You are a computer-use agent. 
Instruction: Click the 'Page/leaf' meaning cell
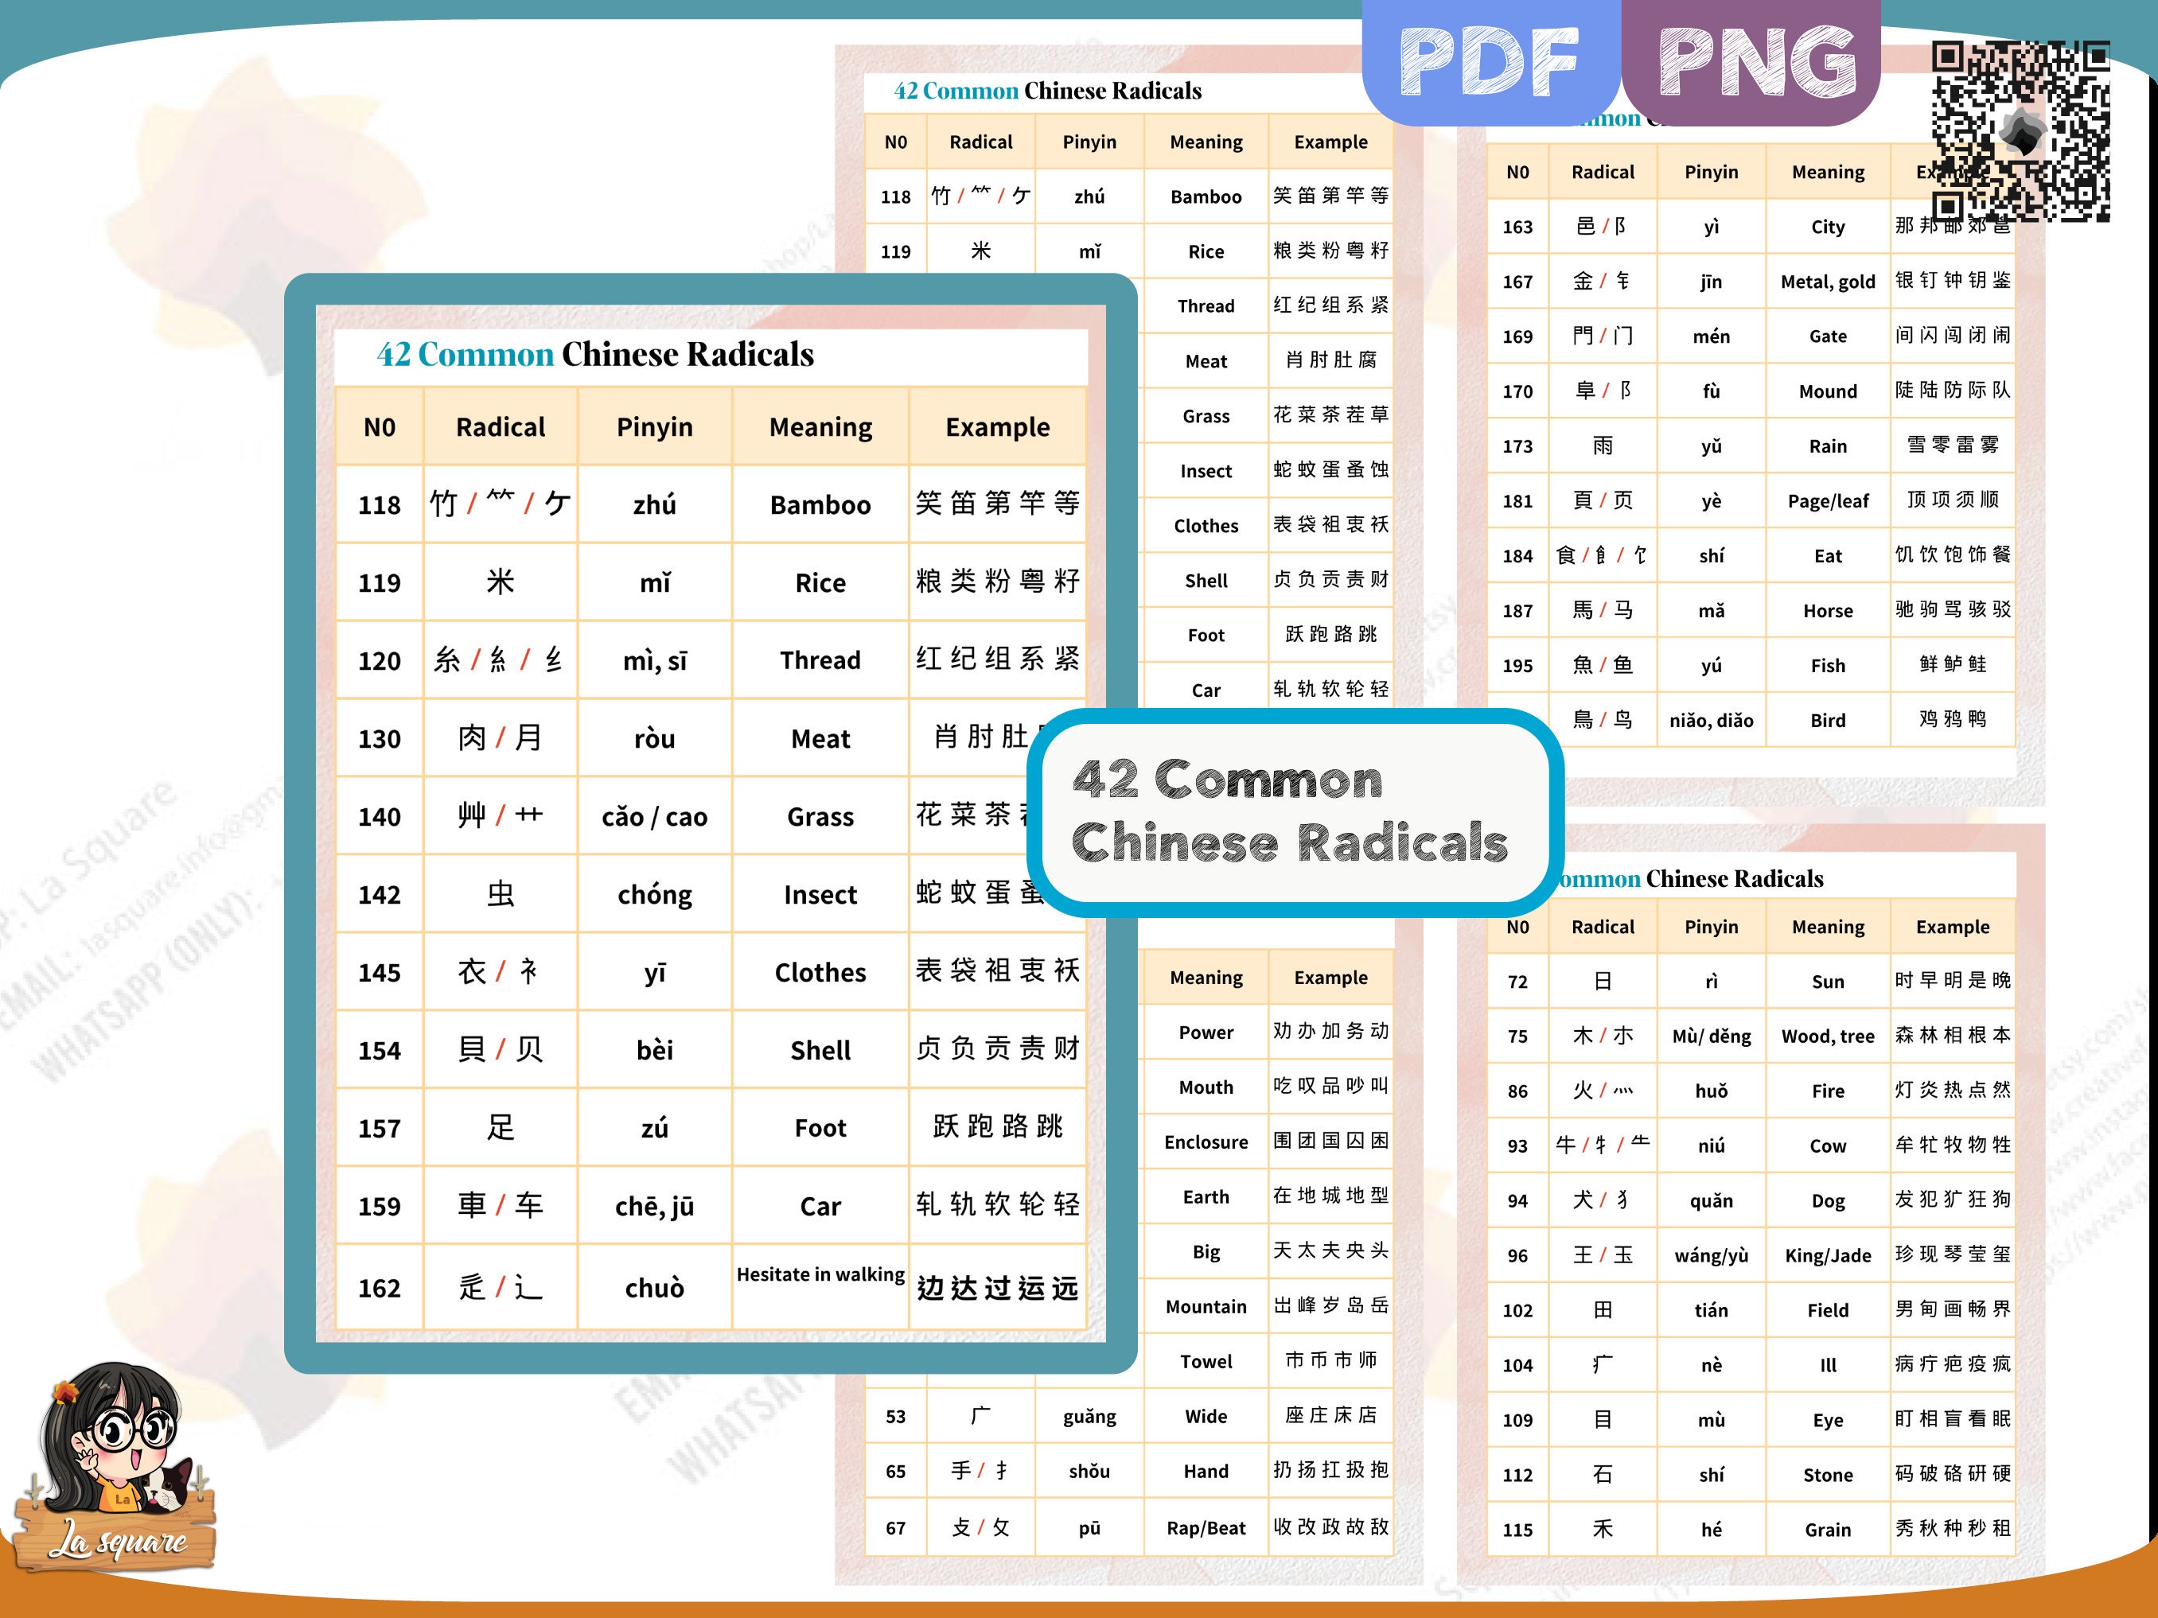coord(1827,501)
